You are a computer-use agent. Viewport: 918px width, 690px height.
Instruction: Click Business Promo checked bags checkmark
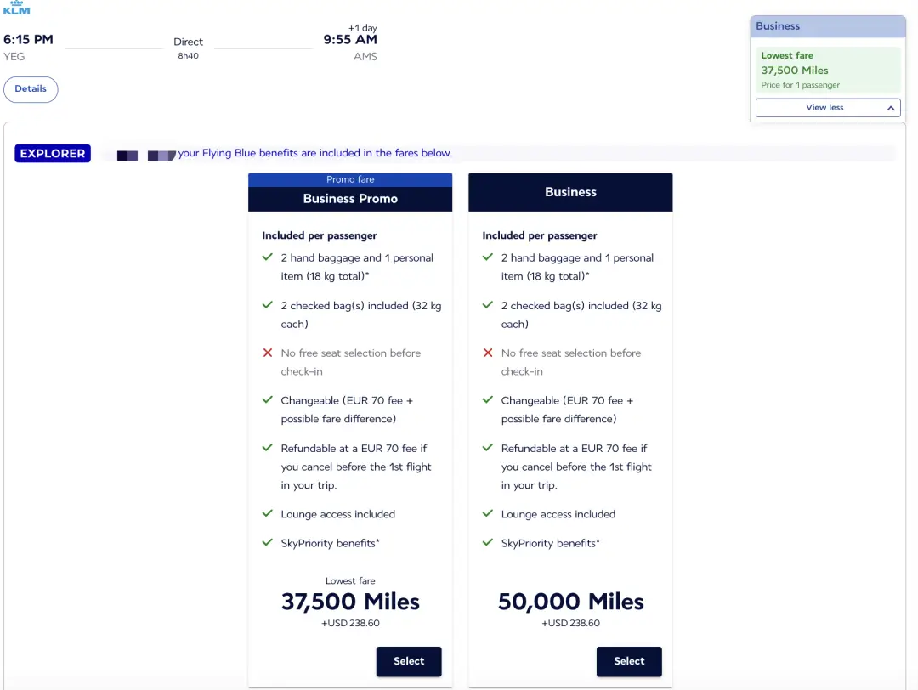pos(268,305)
